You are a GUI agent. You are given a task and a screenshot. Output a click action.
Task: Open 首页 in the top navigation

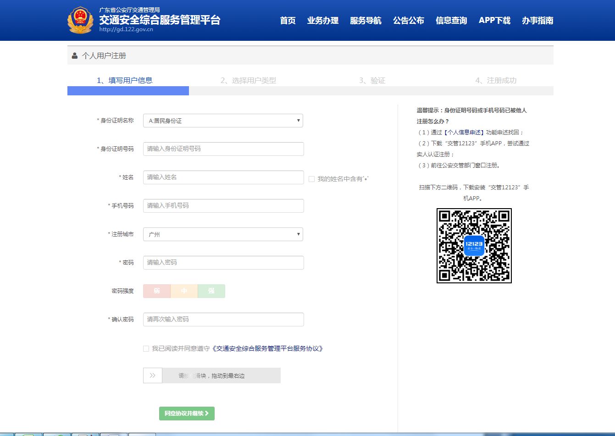click(288, 21)
